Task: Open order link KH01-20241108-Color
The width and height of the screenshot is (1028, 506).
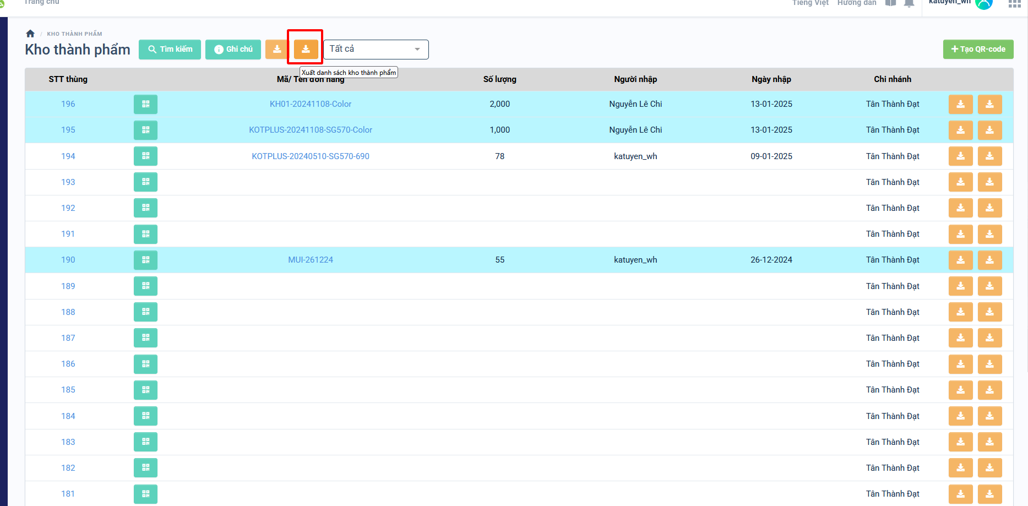Action: [311, 104]
